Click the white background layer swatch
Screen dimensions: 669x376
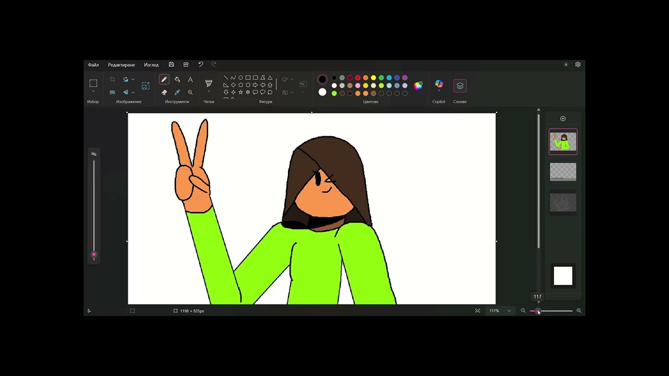(563, 276)
